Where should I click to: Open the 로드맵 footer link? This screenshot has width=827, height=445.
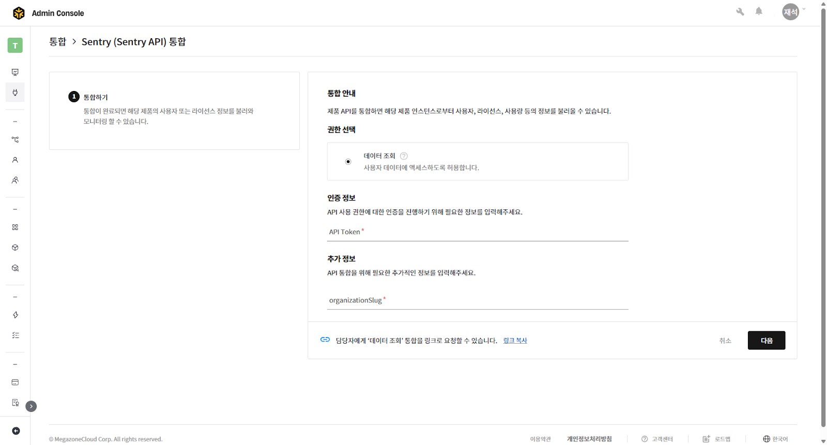pyautogui.click(x=716, y=439)
